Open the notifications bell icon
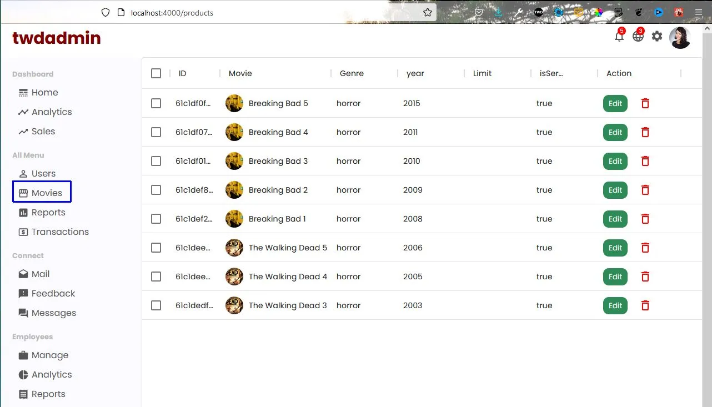Screen dimensions: 712x407 [619, 37]
